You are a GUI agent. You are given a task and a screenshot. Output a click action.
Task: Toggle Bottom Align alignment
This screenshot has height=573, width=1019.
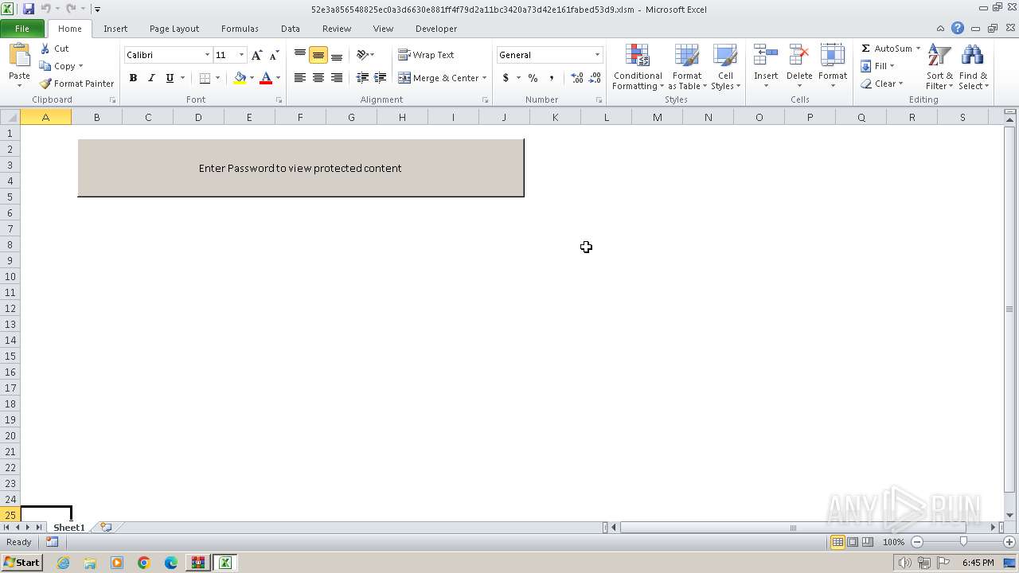[x=337, y=55]
